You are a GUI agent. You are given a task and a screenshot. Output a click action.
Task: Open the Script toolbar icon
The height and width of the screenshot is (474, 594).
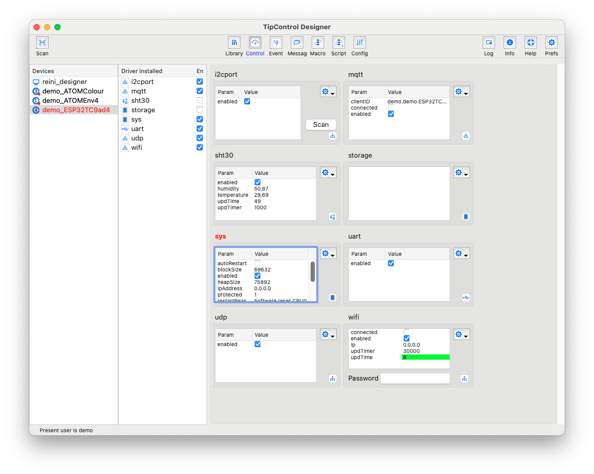pyautogui.click(x=338, y=43)
